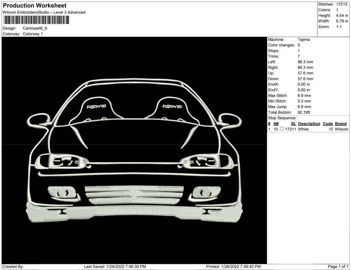Viewport: 351px width, 270px height.
Task: Click the Zoom 1:1 value
Action: click(339, 27)
